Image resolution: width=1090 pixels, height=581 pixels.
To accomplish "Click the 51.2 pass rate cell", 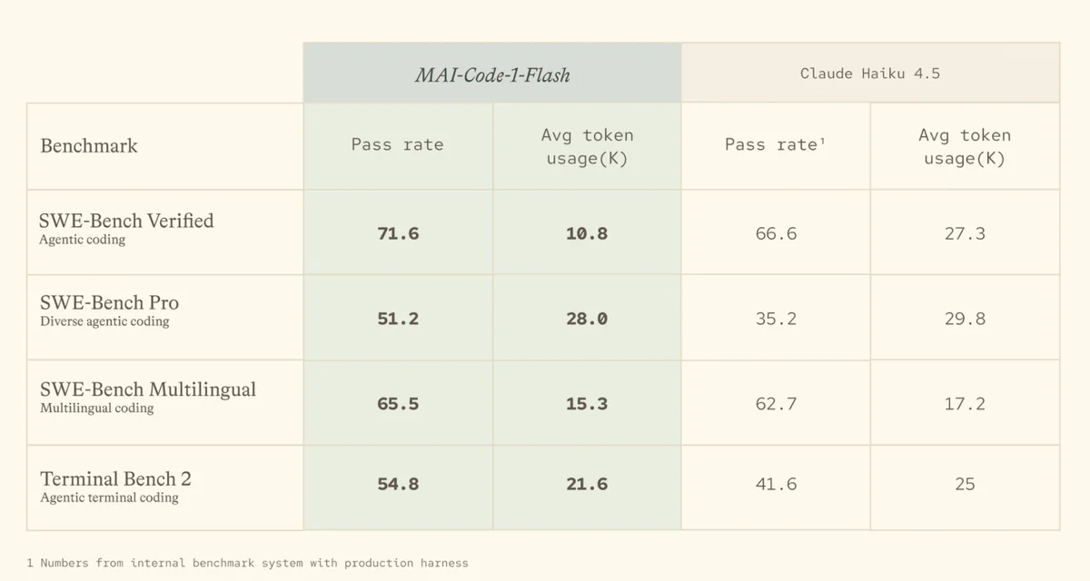I will point(398,318).
